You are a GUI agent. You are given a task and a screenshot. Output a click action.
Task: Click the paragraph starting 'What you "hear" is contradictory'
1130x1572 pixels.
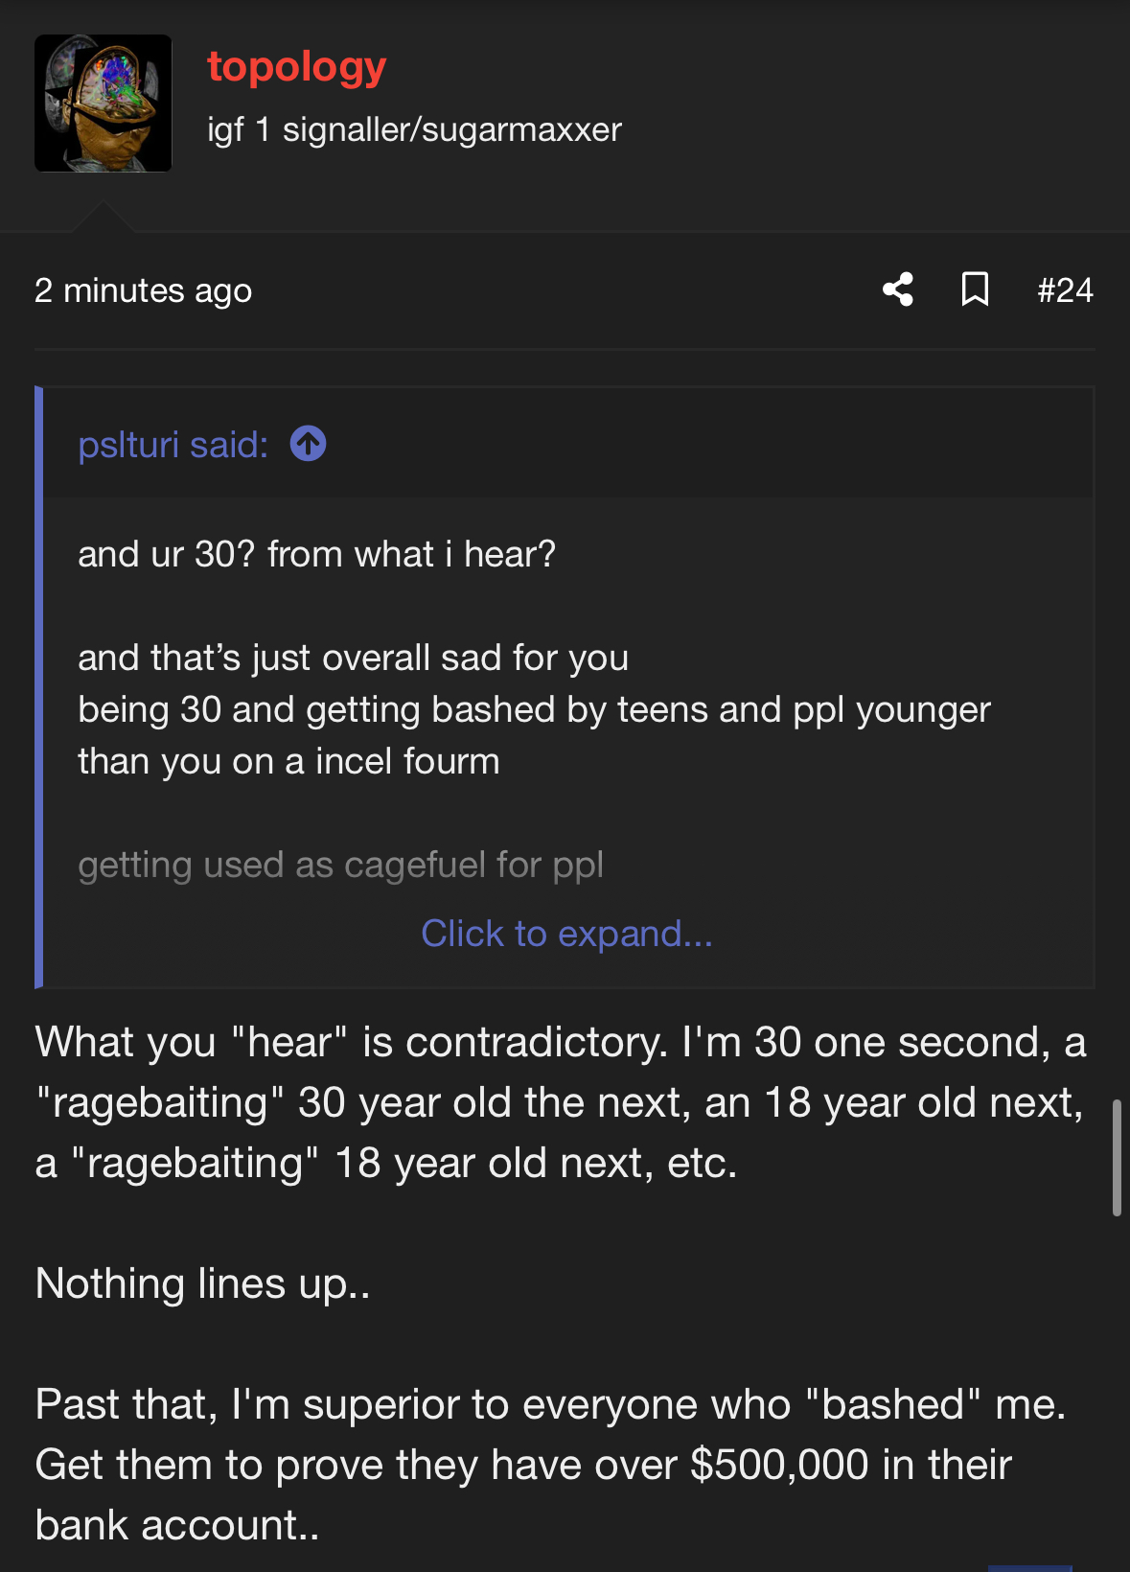[x=560, y=1102]
